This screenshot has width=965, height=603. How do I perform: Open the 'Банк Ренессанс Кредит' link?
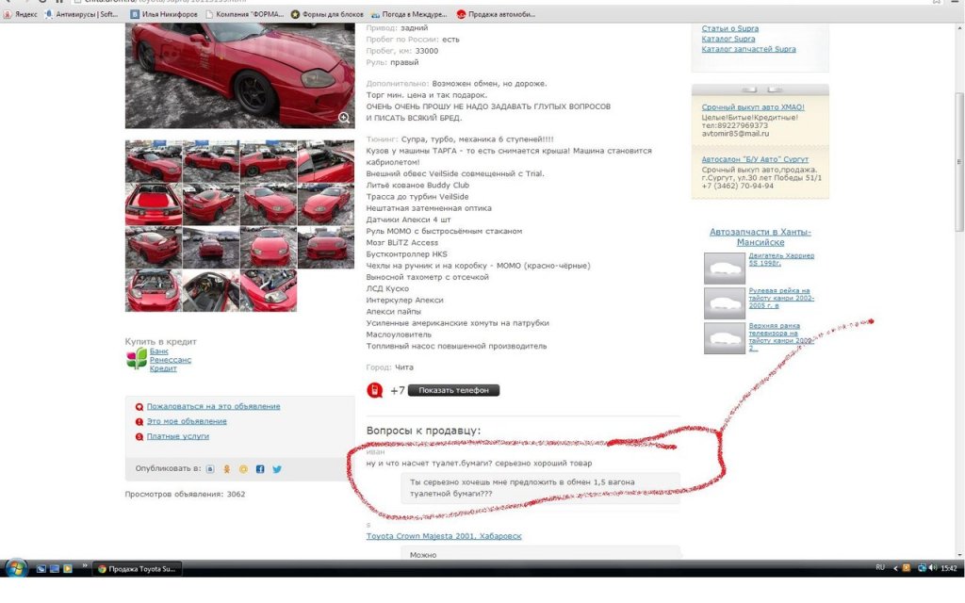171,360
